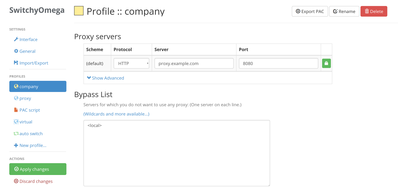Click inside the Bypass List textarea
This screenshot has width=398, height=192.
click(x=177, y=153)
